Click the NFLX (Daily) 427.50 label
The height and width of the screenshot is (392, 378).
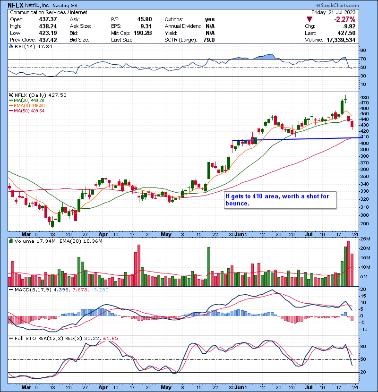[41, 95]
